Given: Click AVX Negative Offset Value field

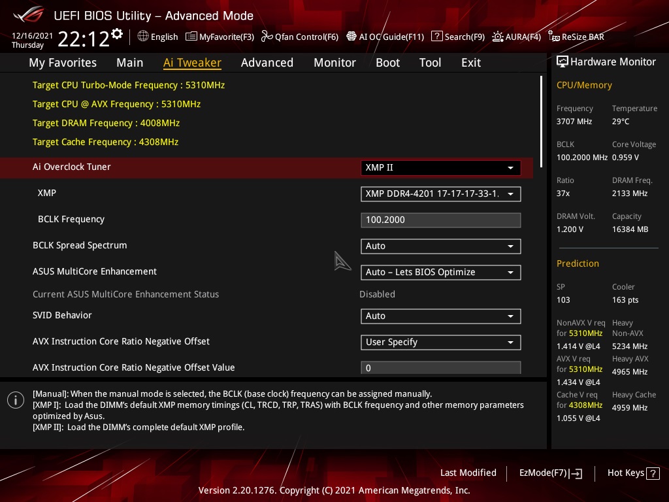Looking at the screenshot, I should [x=440, y=368].
